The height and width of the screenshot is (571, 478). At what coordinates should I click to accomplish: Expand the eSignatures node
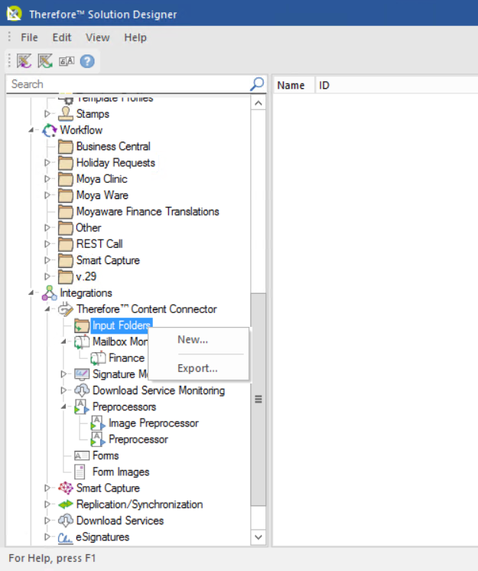tap(47, 537)
